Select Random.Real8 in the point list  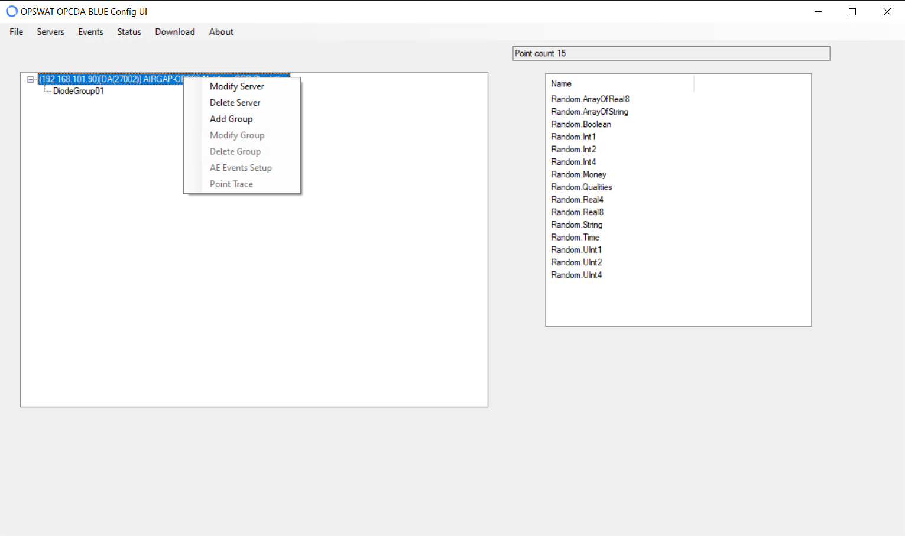577,212
